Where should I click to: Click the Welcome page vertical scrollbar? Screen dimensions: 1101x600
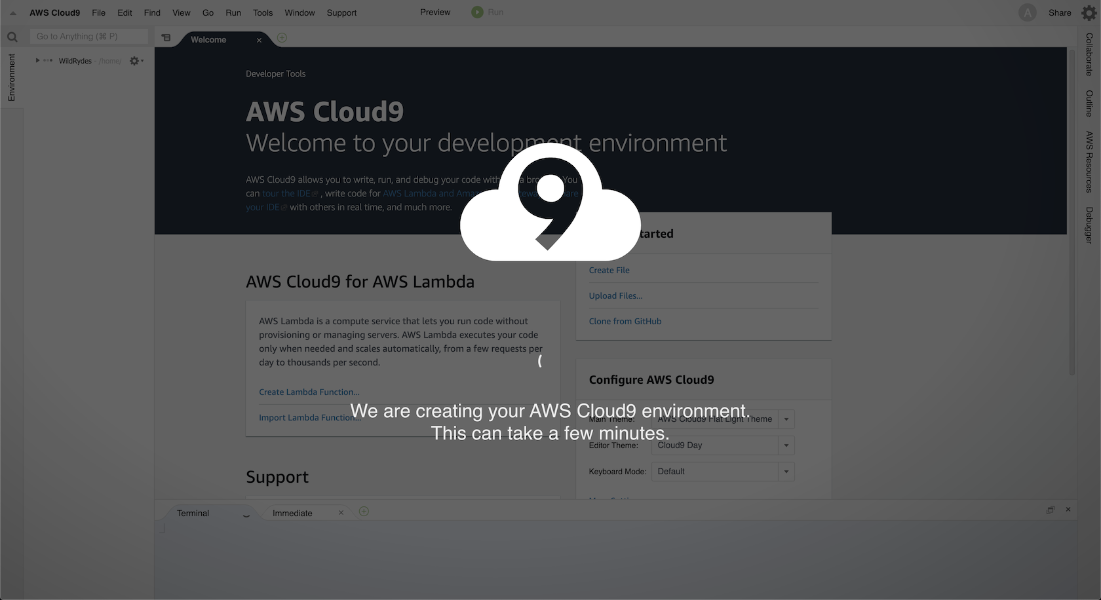point(1072,211)
